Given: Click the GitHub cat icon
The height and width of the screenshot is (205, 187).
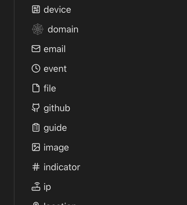Looking at the screenshot, I should pos(36,108).
